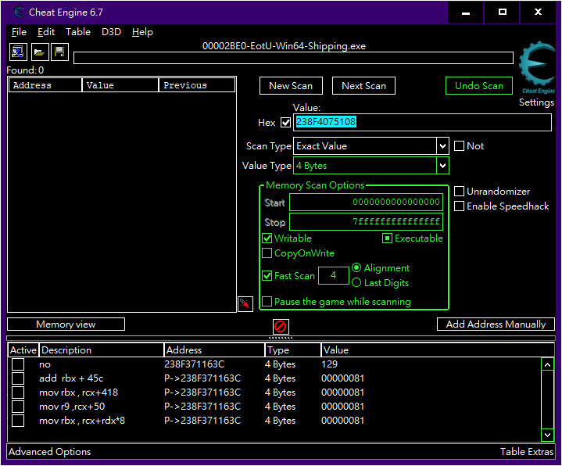Image resolution: width=562 pixels, height=466 pixels.
Task: Open the D3D menu
Action: point(112,32)
